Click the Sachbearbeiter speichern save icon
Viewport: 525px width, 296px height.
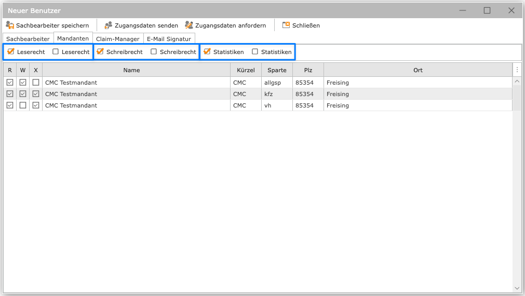10,25
